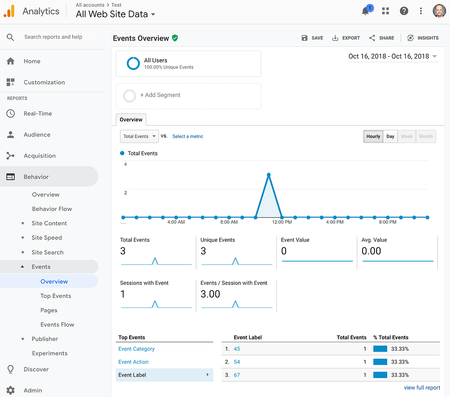Click the help question mark icon
This screenshot has height=397, width=450.
pos(403,11)
